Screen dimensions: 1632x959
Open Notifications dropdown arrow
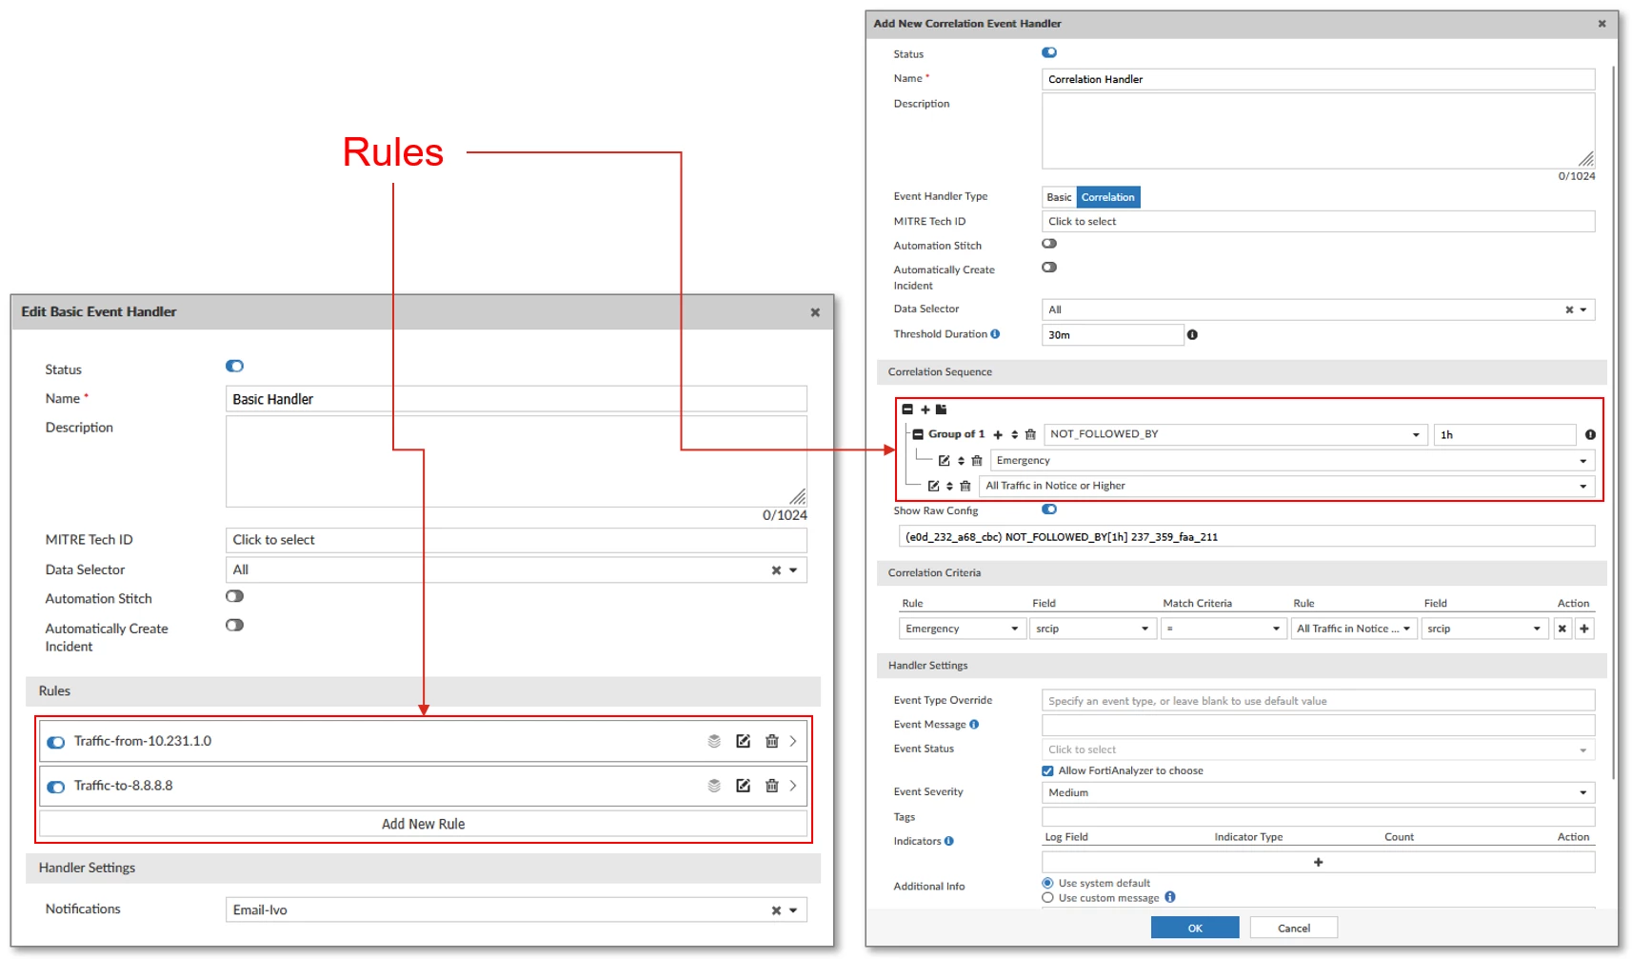click(793, 909)
